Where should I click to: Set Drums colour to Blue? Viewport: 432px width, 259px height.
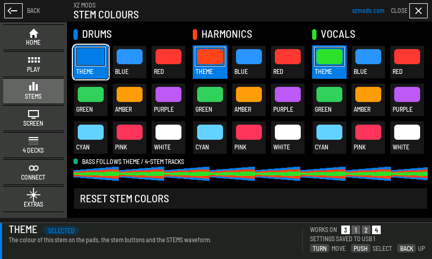(130, 62)
